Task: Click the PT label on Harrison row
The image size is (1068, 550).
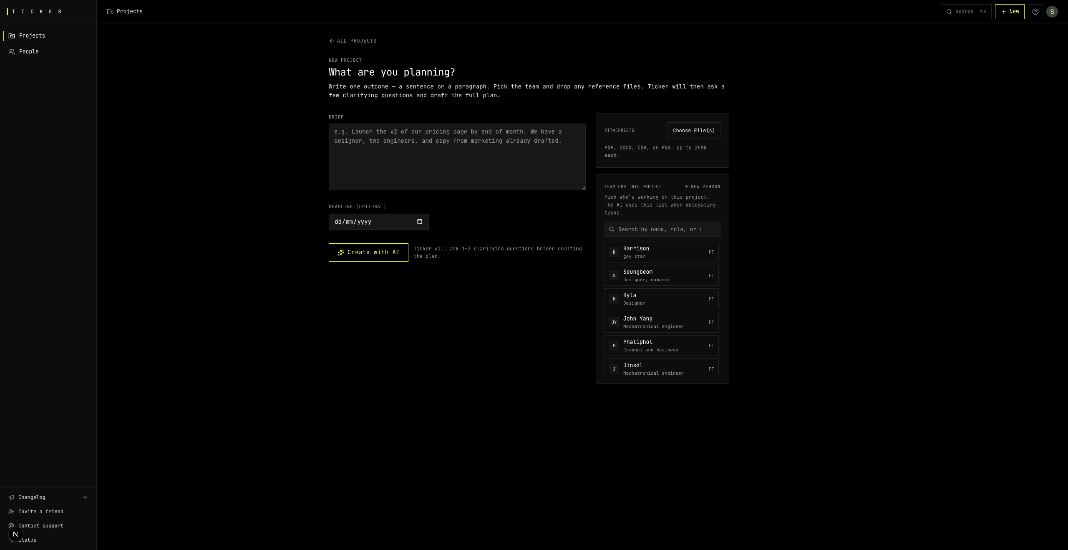Action: [711, 252]
